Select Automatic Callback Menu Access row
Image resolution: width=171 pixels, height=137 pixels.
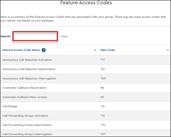point(85,97)
